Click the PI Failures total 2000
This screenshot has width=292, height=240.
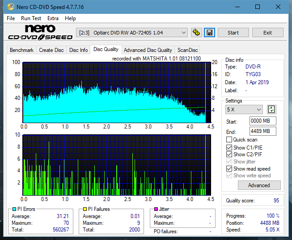(135, 230)
